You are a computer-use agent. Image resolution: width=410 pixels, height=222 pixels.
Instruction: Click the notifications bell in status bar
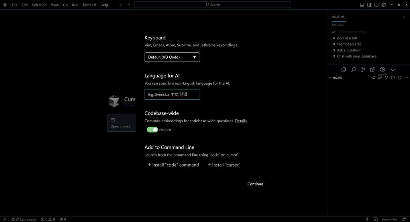[404, 219]
